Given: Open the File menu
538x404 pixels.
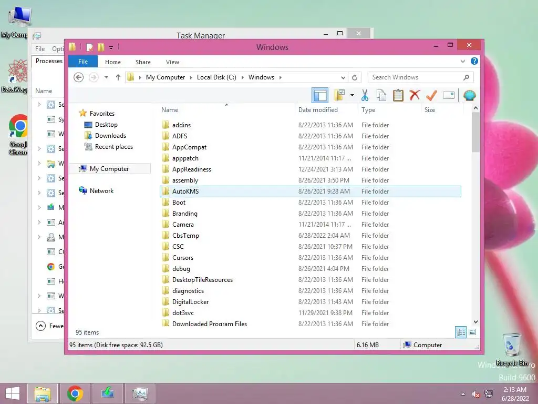Looking at the screenshot, I should (x=83, y=62).
